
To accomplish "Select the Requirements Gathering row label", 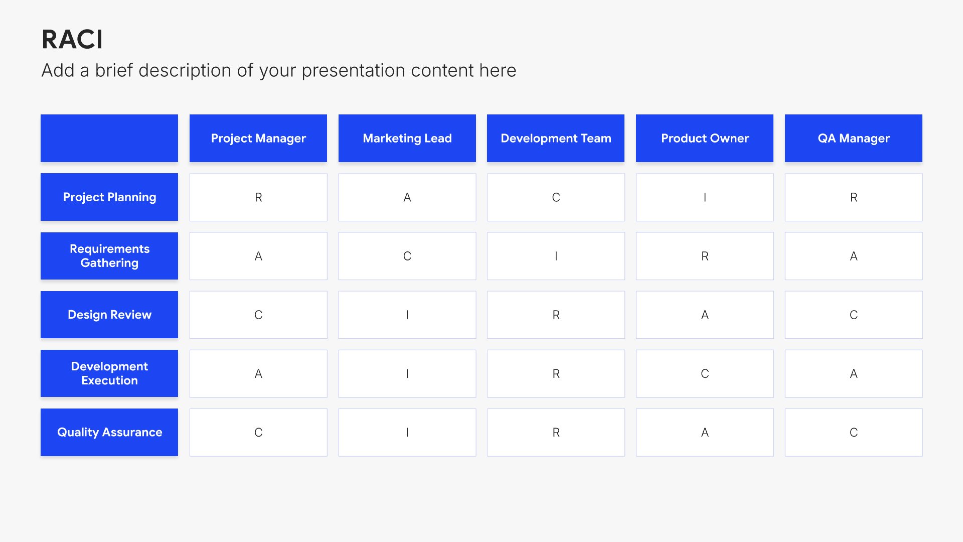I will click(109, 256).
